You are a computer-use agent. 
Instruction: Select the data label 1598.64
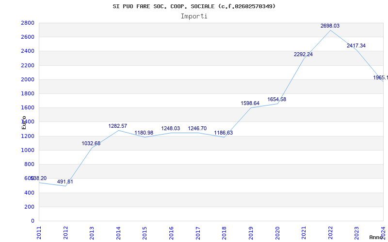[x=250, y=103]
